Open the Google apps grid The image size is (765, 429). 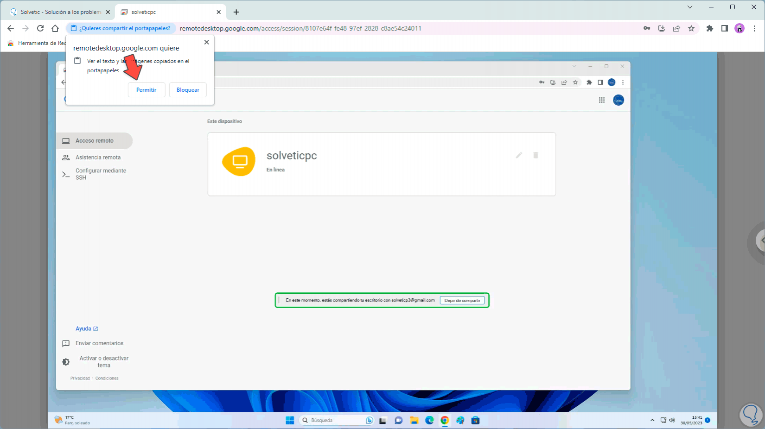602,100
